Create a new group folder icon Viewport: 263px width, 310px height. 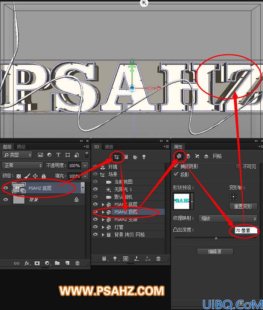57,263
